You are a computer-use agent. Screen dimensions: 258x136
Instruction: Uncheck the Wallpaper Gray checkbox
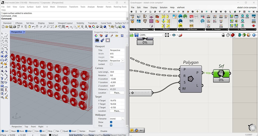(x=111, y=125)
